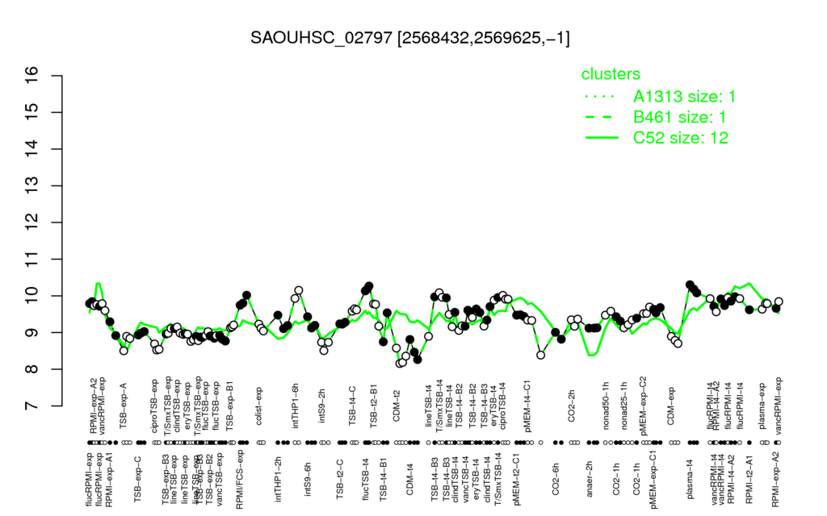The height and width of the screenshot is (516, 827).
Task: Click the 'RPMI/FCS-exp' axis label
Action: point(239,480)
